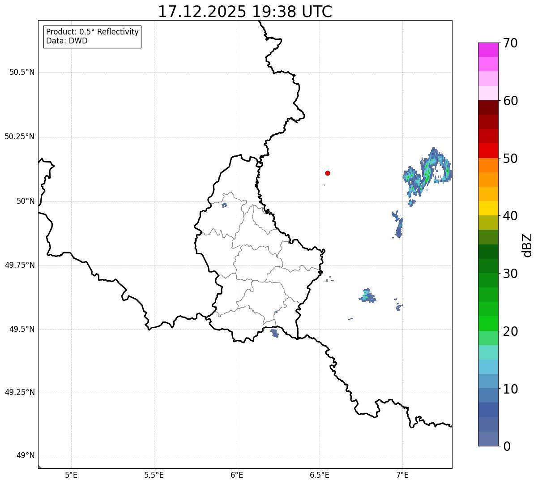Click latitude label "49°N"
This screenshot has height=484, width=538.
26,456
